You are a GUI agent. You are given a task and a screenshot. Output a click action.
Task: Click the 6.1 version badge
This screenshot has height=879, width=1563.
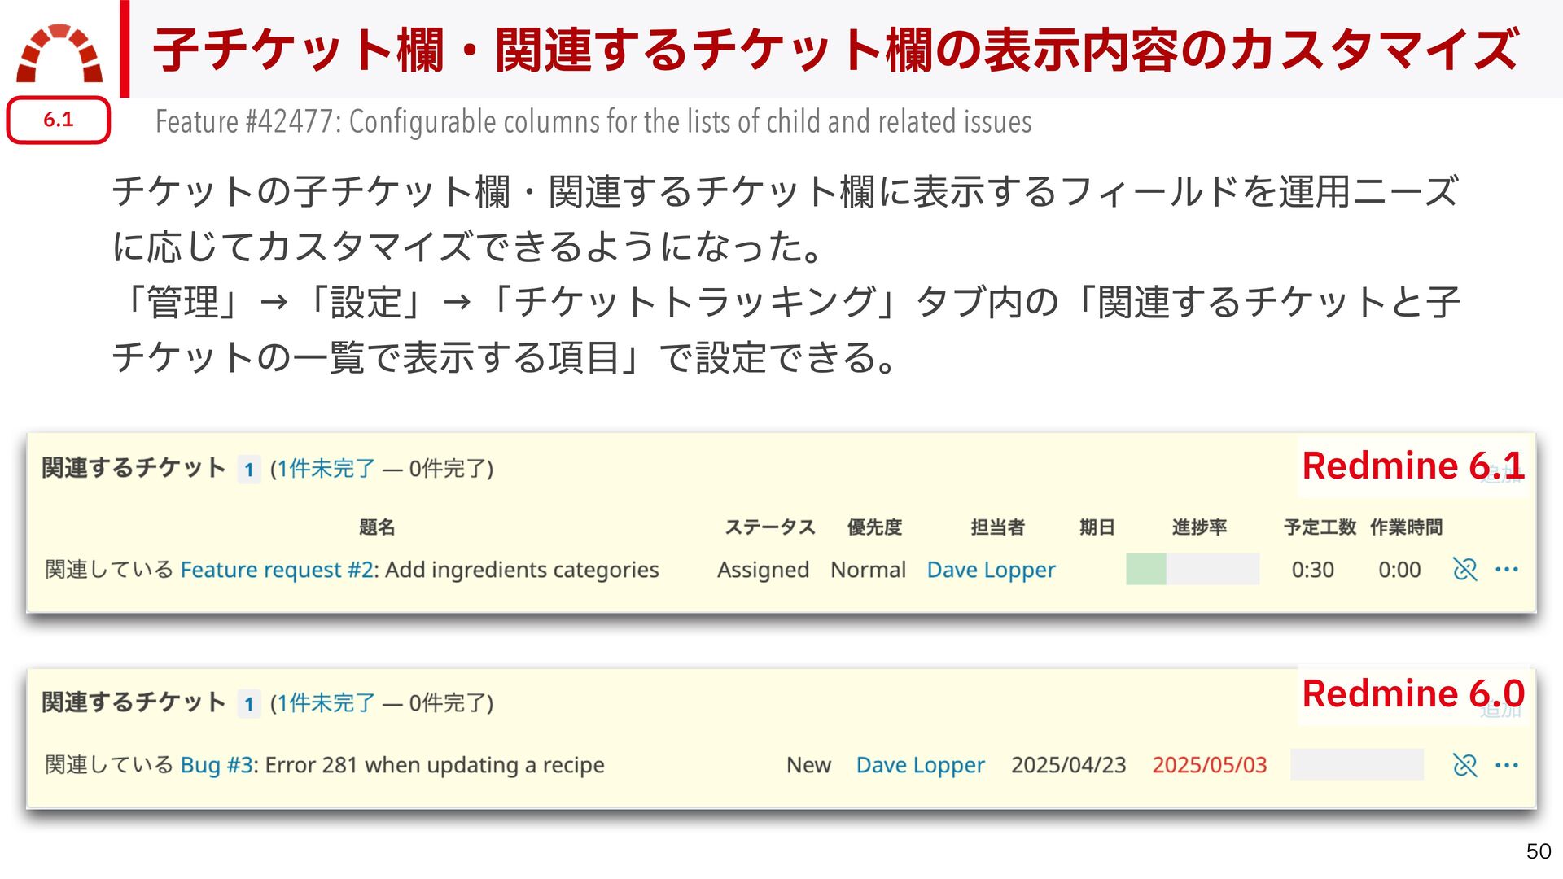pyautogui.click(x=59, y=120)
